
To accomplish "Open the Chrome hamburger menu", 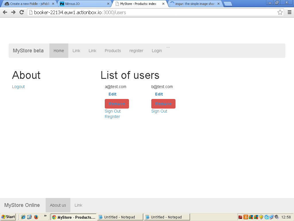I will 289,12.
